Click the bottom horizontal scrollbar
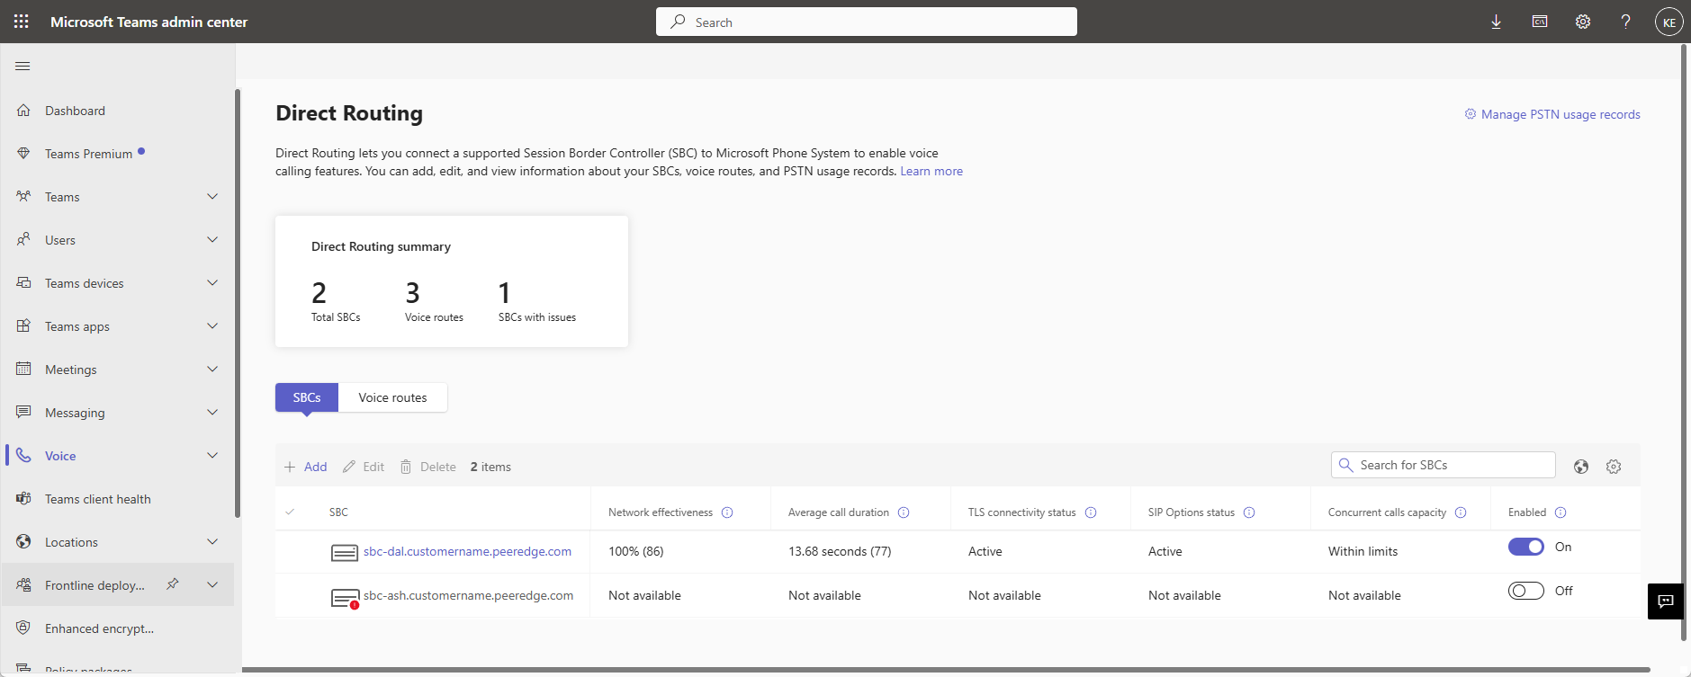 click(945, 670)
